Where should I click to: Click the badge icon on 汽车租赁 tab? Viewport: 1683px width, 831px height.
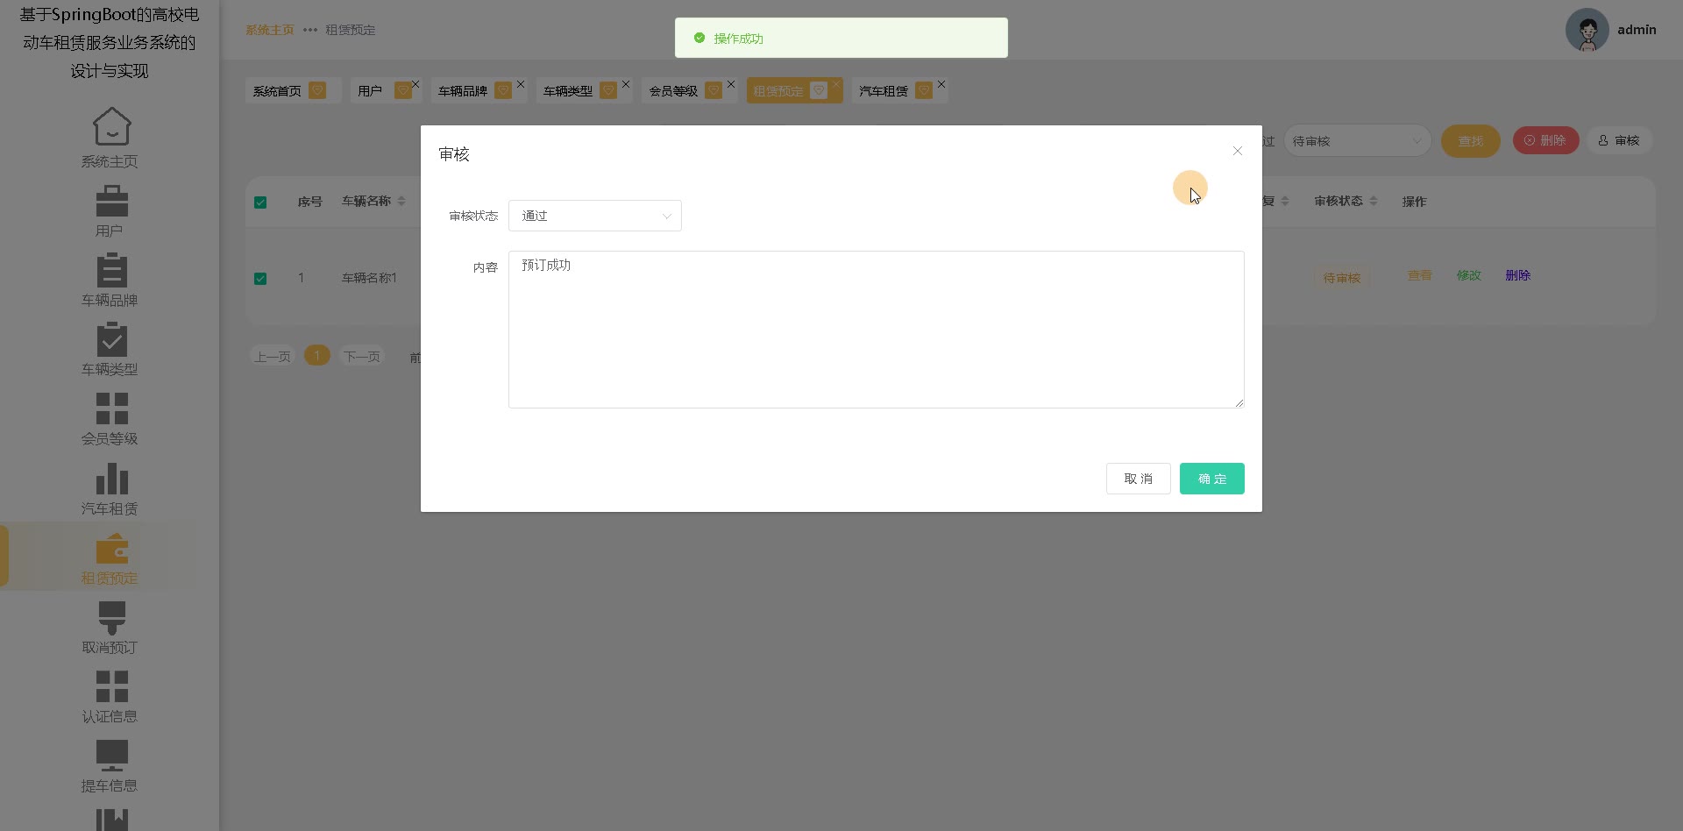click(x=924, y=90)
